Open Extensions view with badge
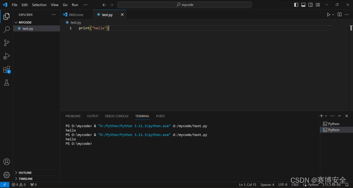Image resolution: width=353 pixels, height=188 pixels. 7,69
